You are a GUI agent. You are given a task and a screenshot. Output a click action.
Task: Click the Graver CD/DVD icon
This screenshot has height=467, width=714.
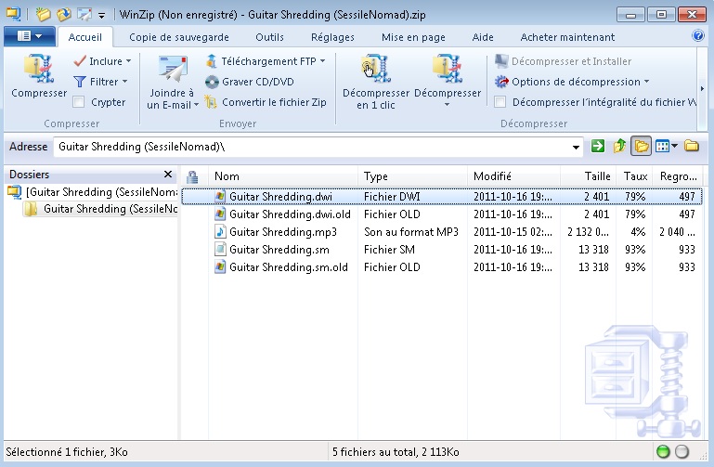coord(212,82)
